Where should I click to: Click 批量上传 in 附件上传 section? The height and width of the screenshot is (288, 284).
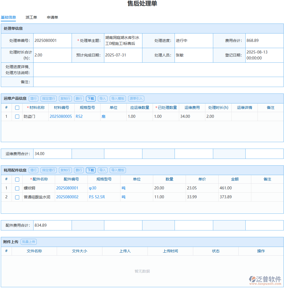click(28, 242)
